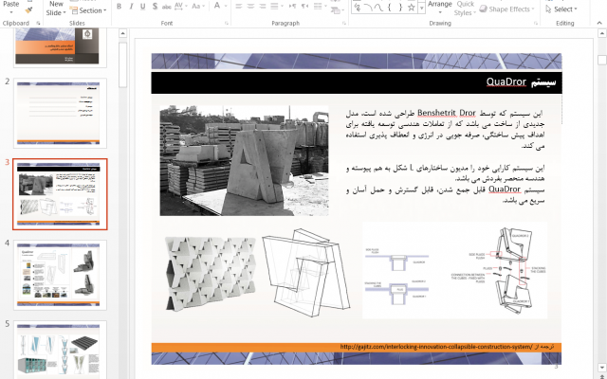
Task: Click the 'Benshetrit Dror' text in paragraph
Action: coord(447,114)
